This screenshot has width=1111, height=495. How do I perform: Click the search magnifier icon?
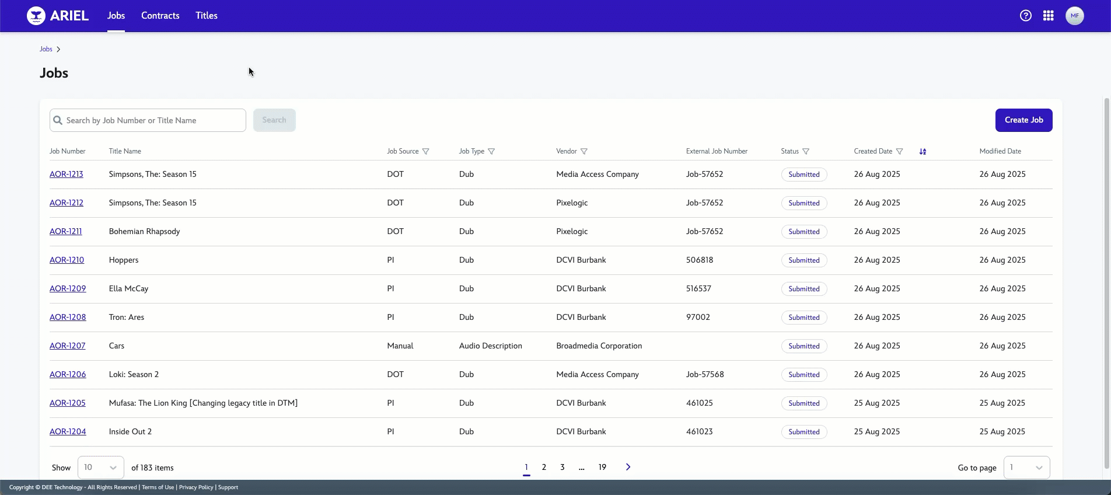(x=58, y=120)
